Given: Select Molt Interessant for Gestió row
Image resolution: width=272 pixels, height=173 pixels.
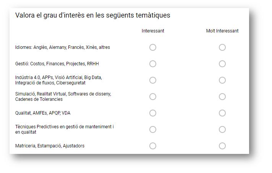Looking at the screenshot, I should (222, 64).
